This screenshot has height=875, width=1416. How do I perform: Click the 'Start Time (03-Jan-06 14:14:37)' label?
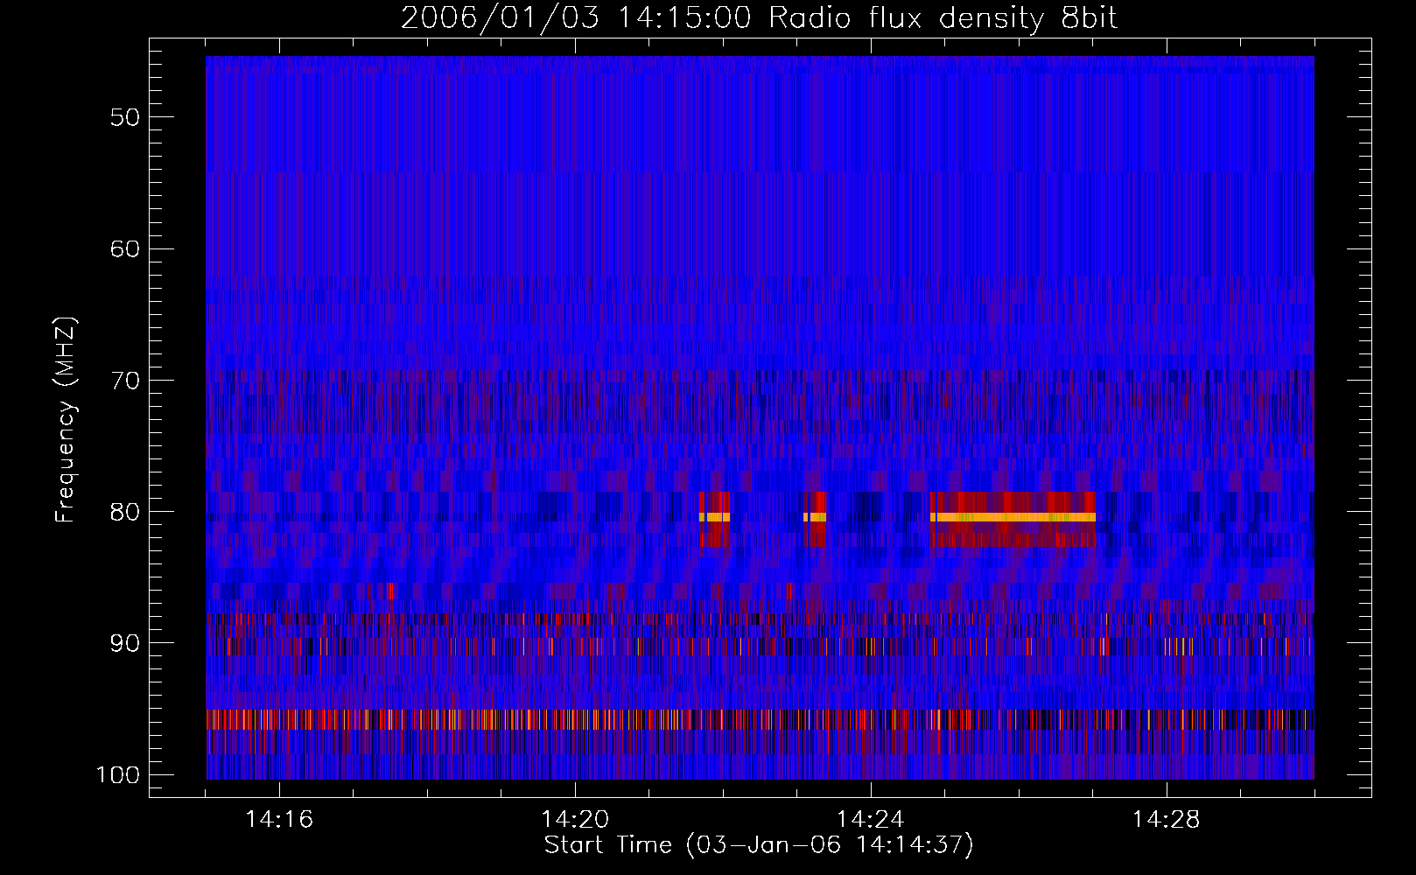(x=759, y=845)
